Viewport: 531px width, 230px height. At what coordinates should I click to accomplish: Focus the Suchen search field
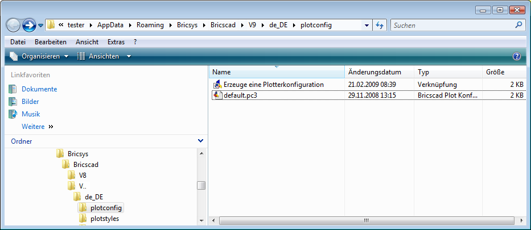[x=452, y=26]
